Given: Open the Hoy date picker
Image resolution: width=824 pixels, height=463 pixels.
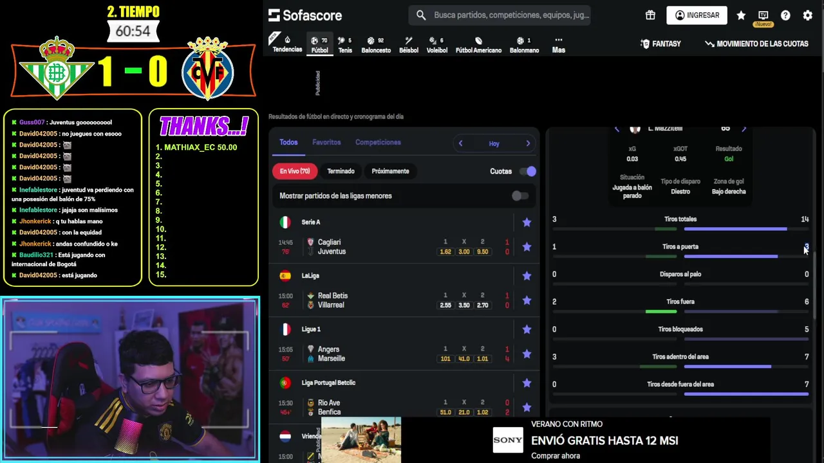Looking at the screenshot, I should (x=494, y=143).
